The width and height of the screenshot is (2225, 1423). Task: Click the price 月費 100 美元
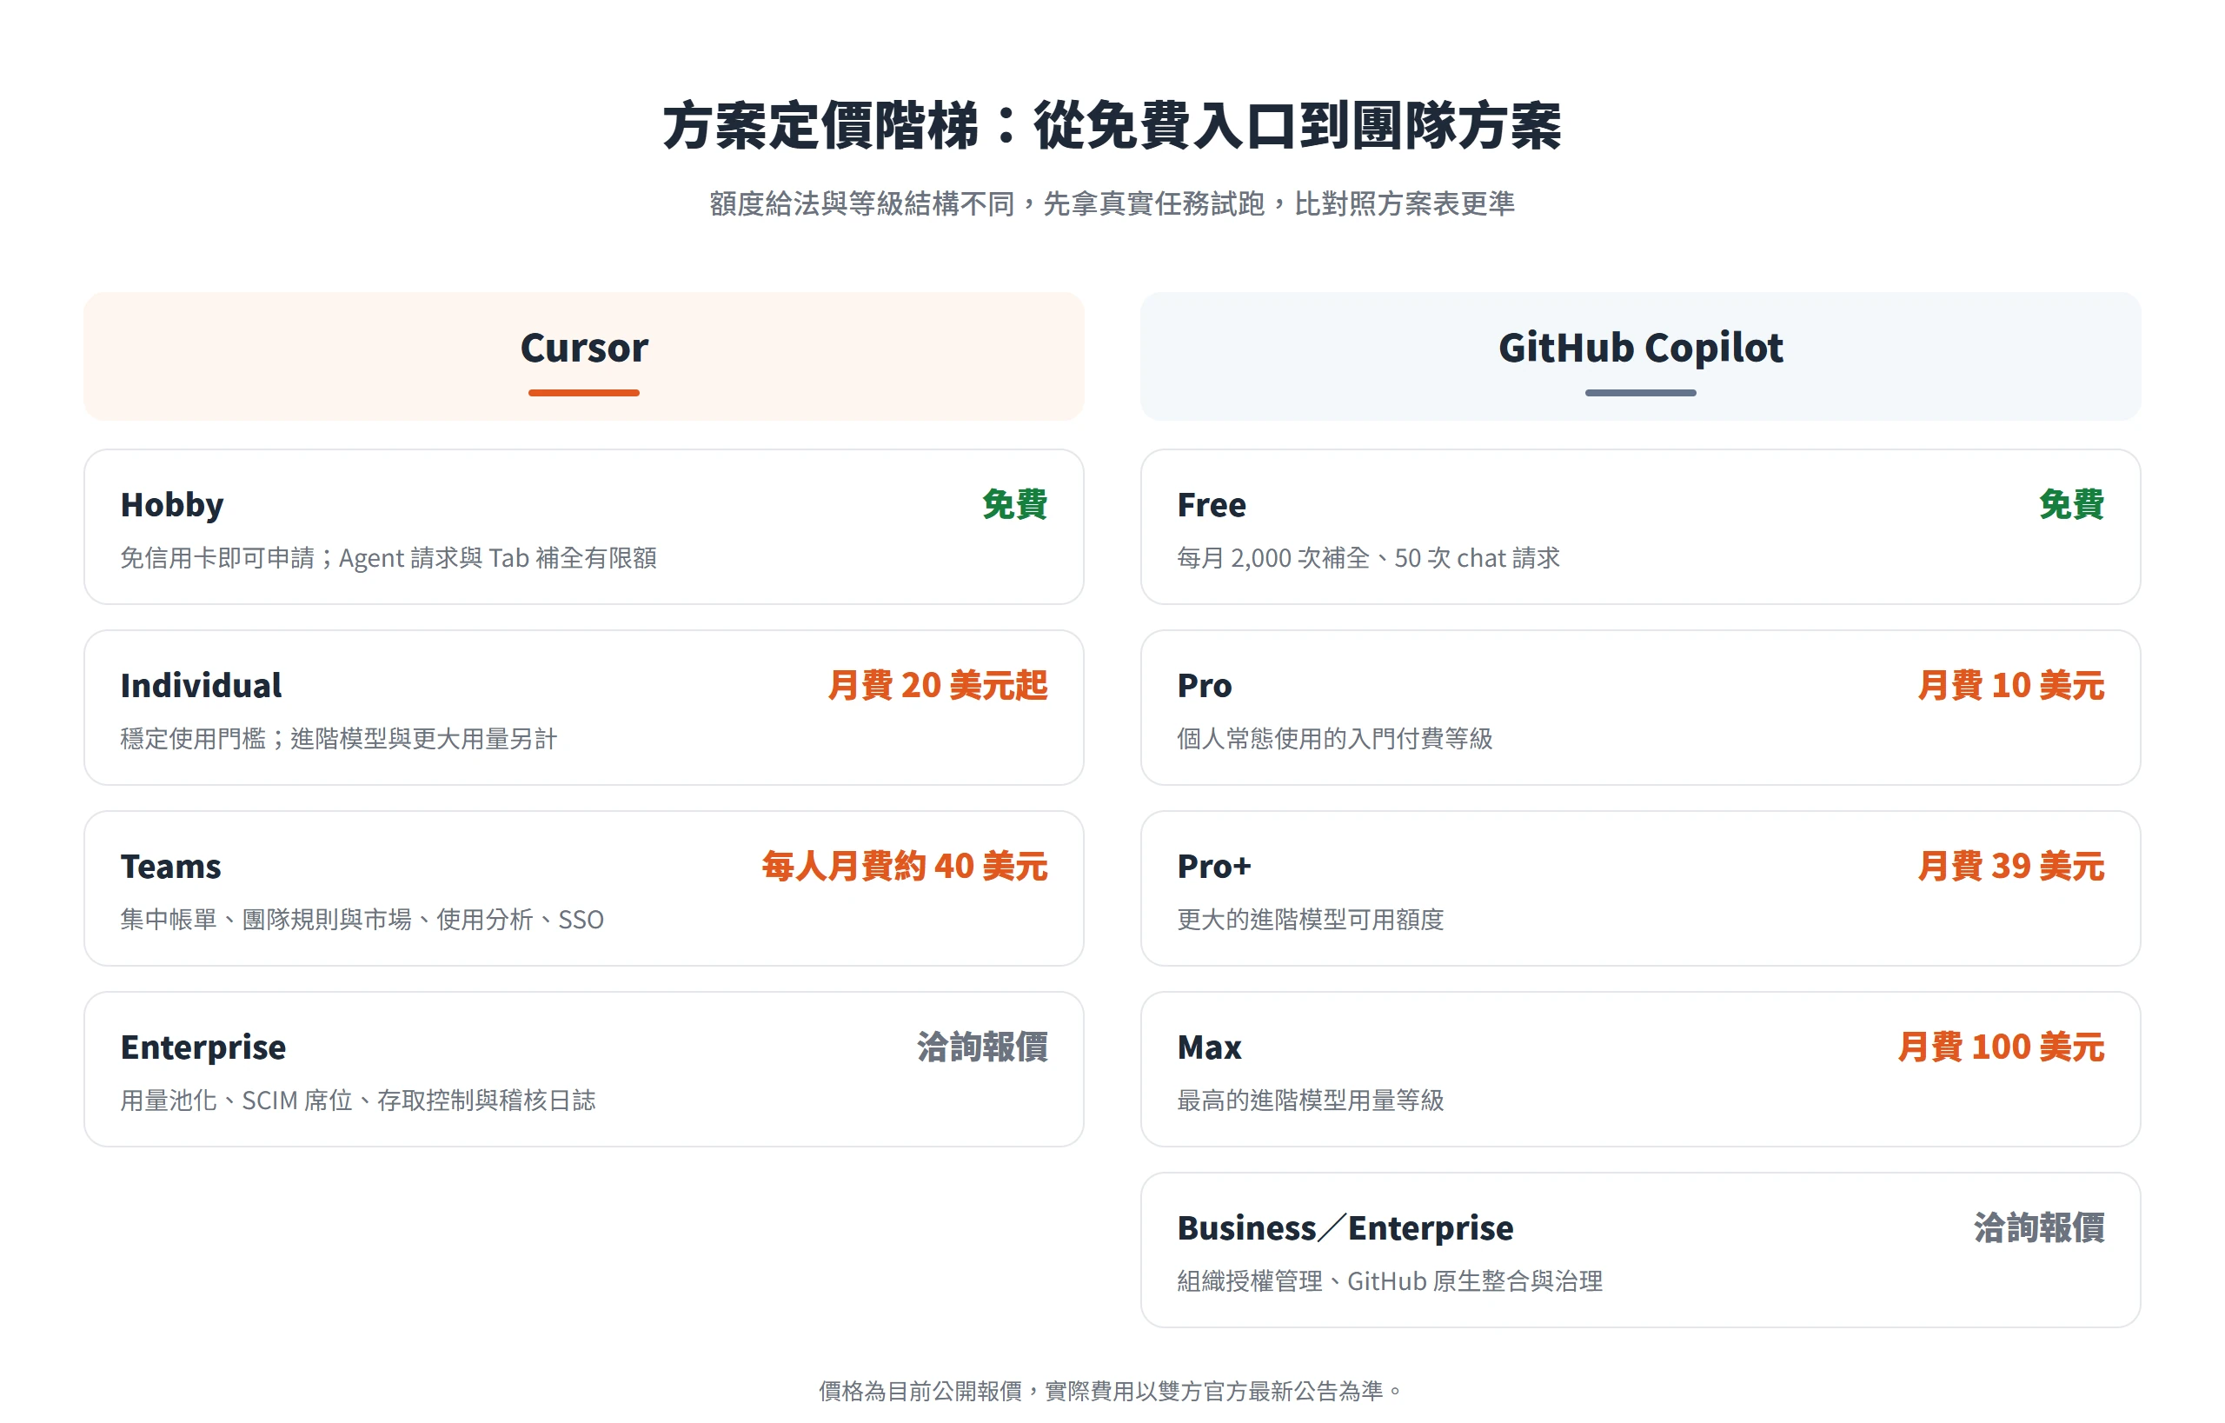2001,1047
